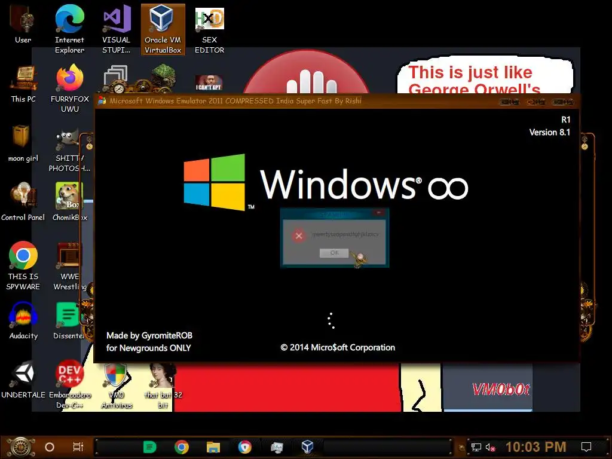
Task: Click the VM0b0t thumbnail behind window
Action: pos(500,388)
